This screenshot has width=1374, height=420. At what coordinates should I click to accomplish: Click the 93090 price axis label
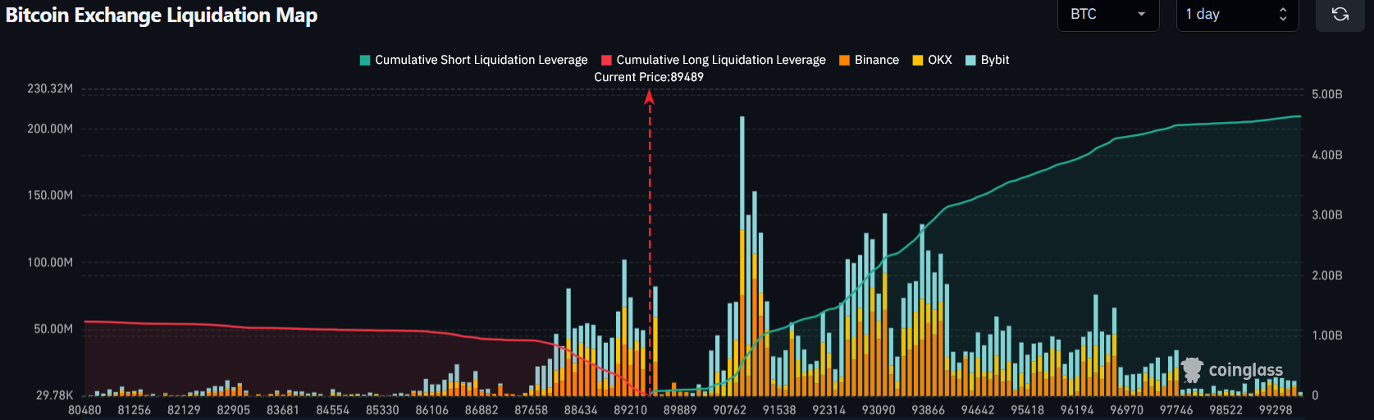click(x=879, y=409)
